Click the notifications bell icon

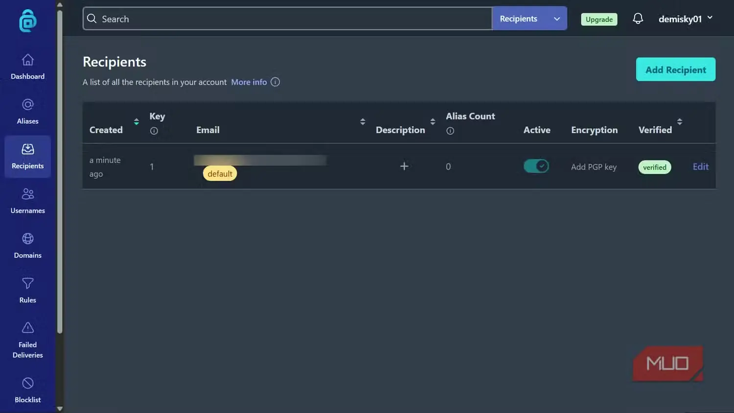click(638, 19)
